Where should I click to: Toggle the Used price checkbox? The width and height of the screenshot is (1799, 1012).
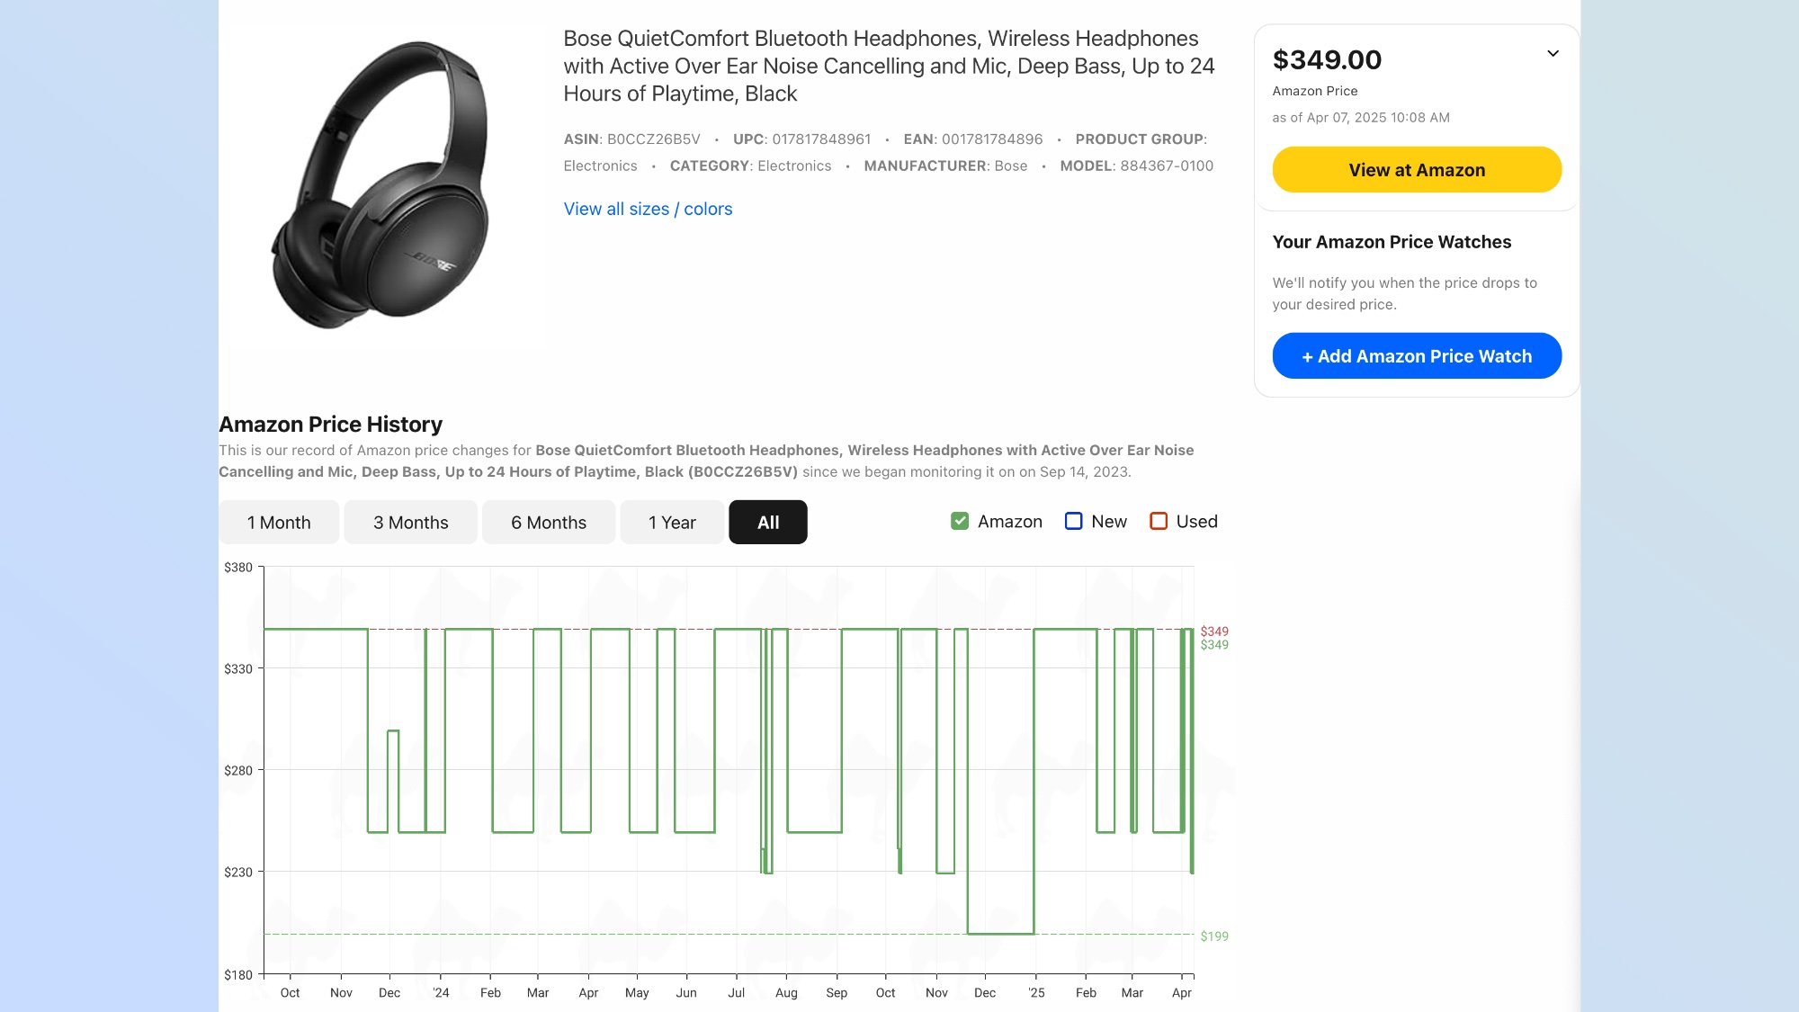click(x=1159, y=522)
